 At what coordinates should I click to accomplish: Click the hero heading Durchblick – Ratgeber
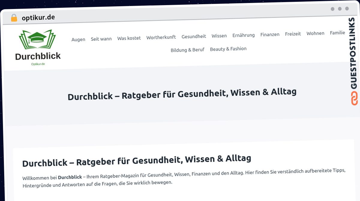click(182, 94)
